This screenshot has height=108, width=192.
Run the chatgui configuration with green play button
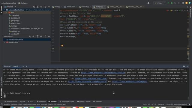click(x=168, y=3)
